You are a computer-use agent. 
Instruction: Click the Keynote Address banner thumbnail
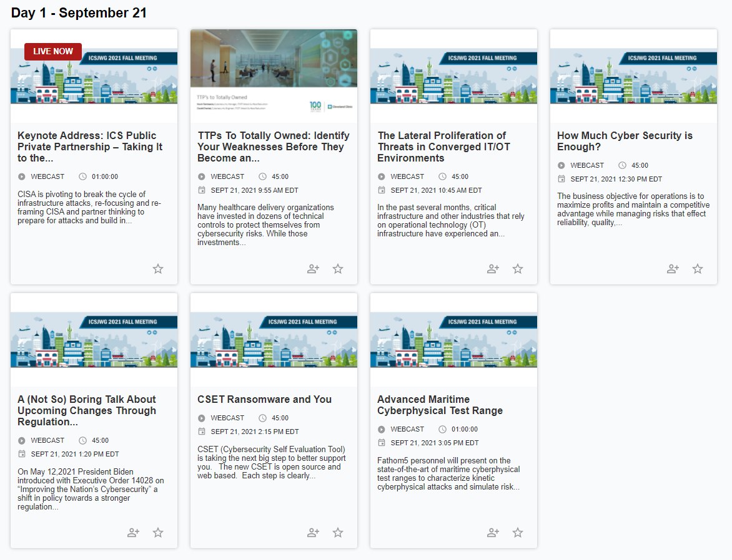[x=94, y=76]
